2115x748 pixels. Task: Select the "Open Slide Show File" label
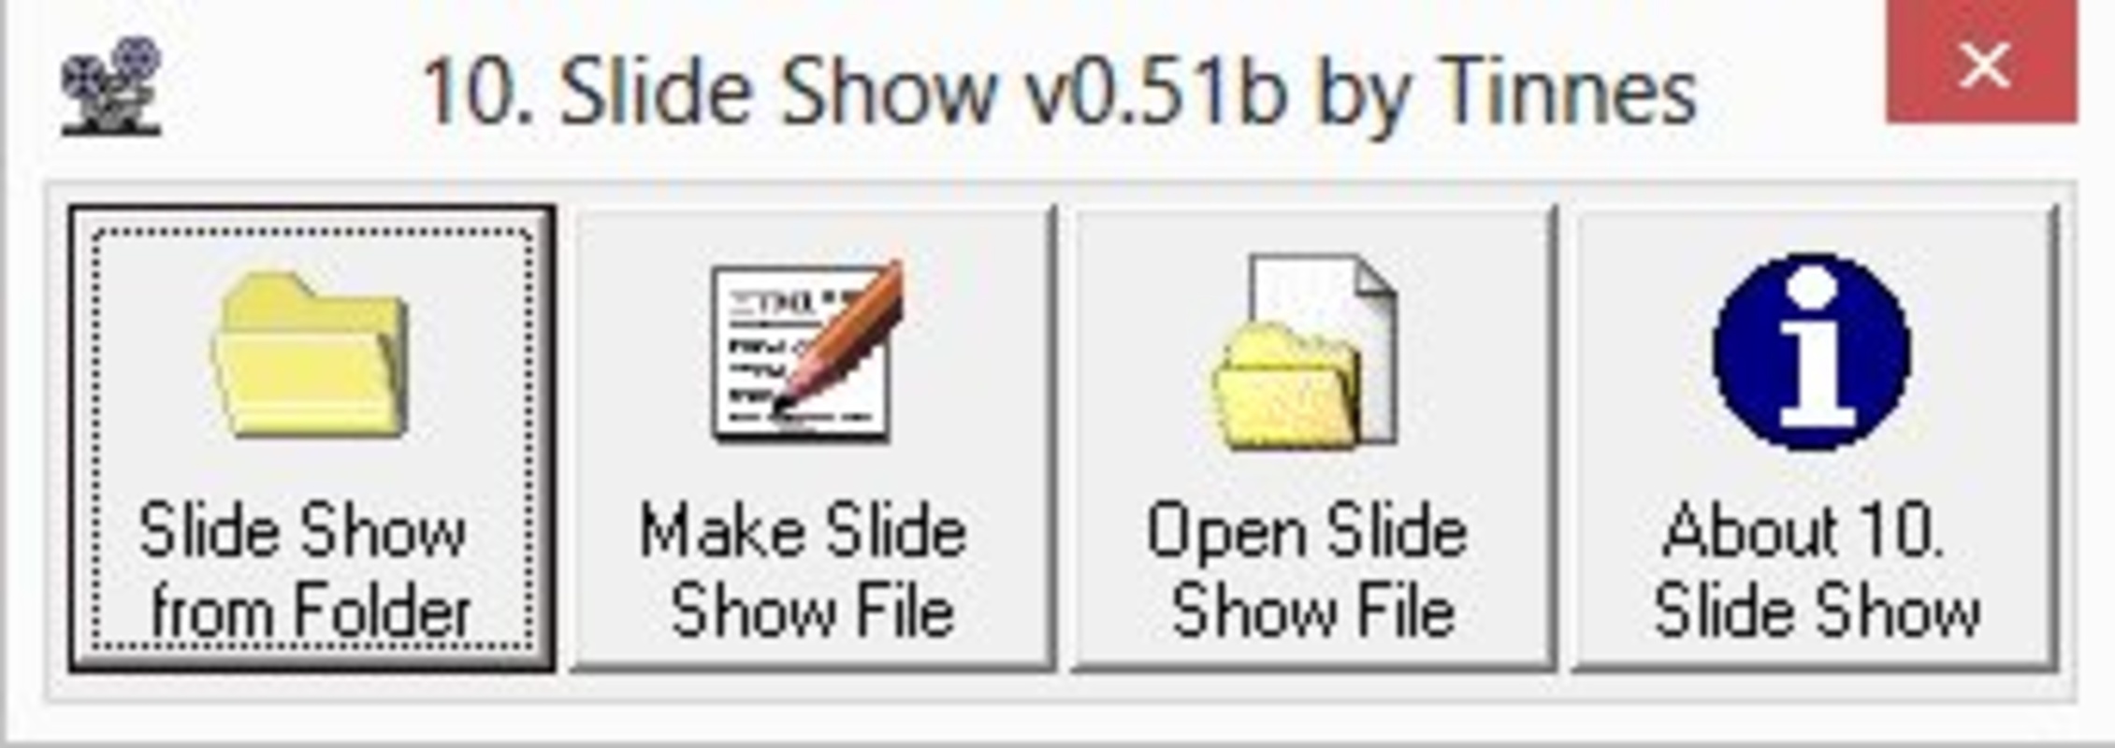click(1308, 570)
